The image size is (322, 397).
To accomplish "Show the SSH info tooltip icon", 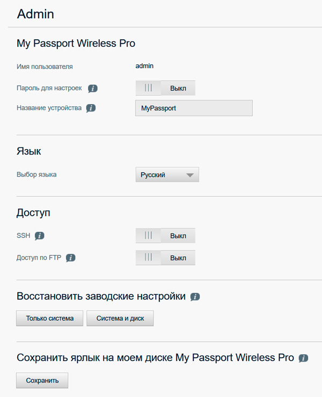I will [x=39, y=236].
